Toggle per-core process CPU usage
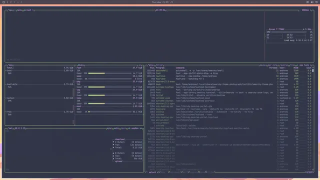This screenshot has height=180, width=320. tap(272, 65)
